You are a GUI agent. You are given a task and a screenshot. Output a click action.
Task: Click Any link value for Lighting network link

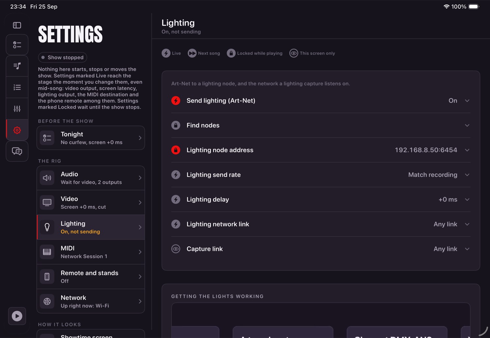(x=445, y=224)
